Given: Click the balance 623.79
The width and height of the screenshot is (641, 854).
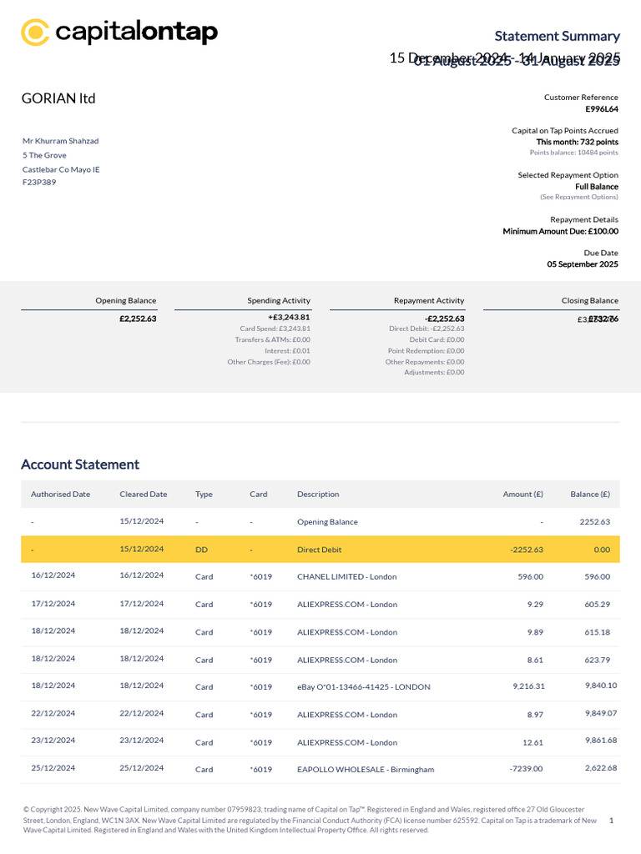Looking at the screenshot, I should (598, 661).
